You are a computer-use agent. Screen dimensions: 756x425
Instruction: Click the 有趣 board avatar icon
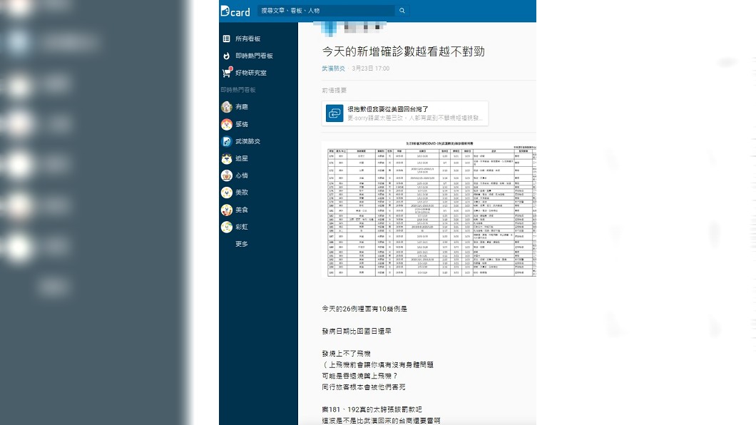click(x=227, y=107)
